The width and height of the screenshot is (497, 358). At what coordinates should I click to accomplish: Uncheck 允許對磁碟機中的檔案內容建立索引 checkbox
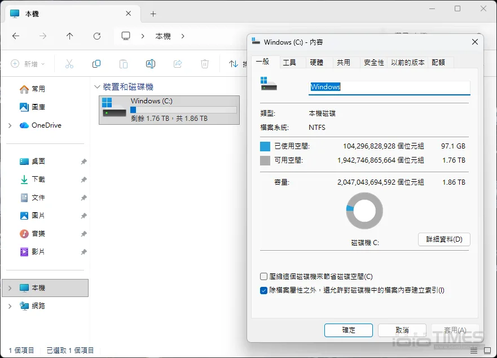[x=263, y=290]
